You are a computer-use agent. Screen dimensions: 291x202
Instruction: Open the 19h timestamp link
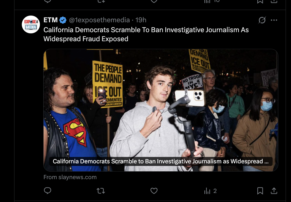click(x=141, y=20)
